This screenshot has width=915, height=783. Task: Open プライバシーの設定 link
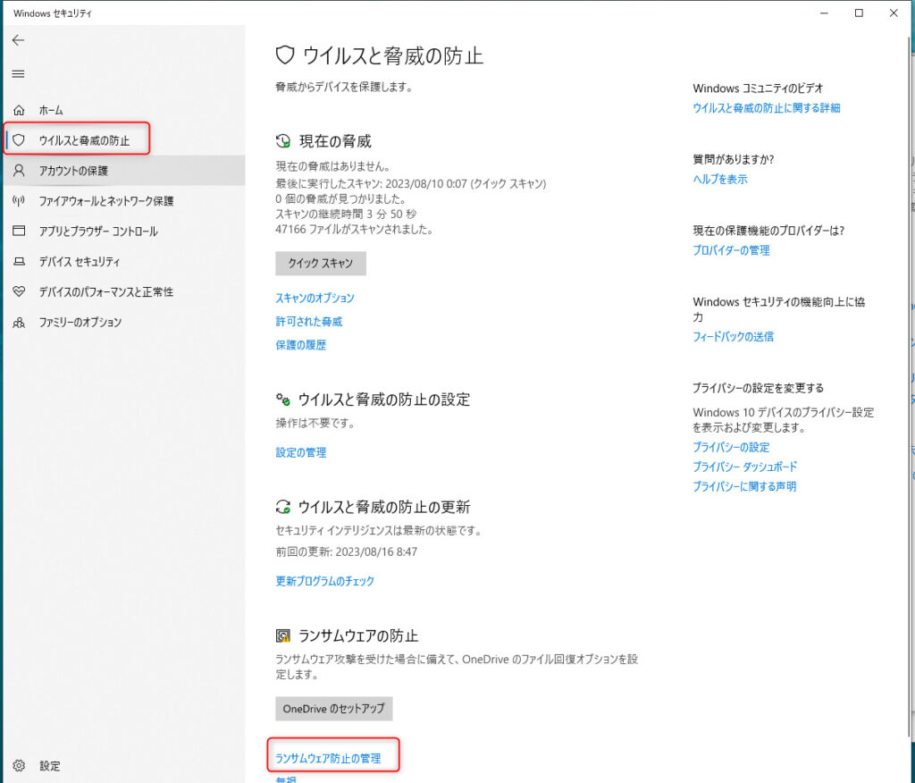[731, 447]
